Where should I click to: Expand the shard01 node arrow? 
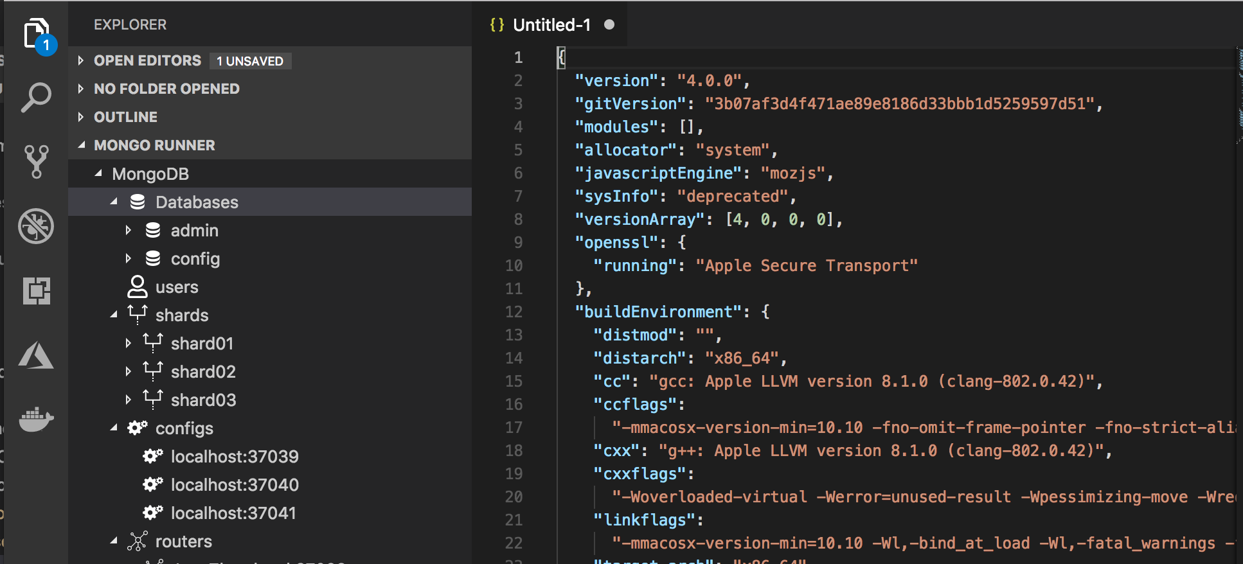(128, 343)
